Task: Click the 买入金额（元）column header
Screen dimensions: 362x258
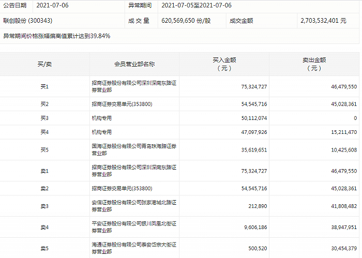Action: [224, 64]
